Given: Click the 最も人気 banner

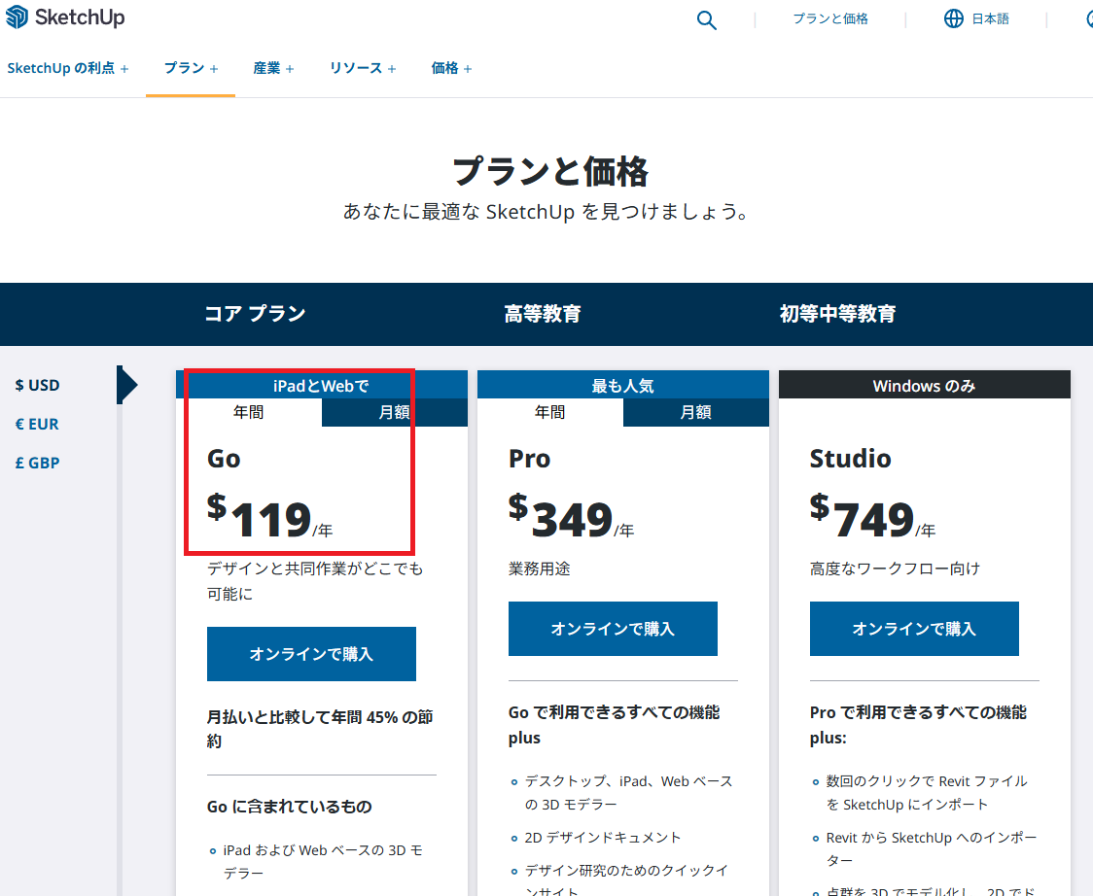Looking at the screenshot, I should pyautogui.click(x=623, y=385).
